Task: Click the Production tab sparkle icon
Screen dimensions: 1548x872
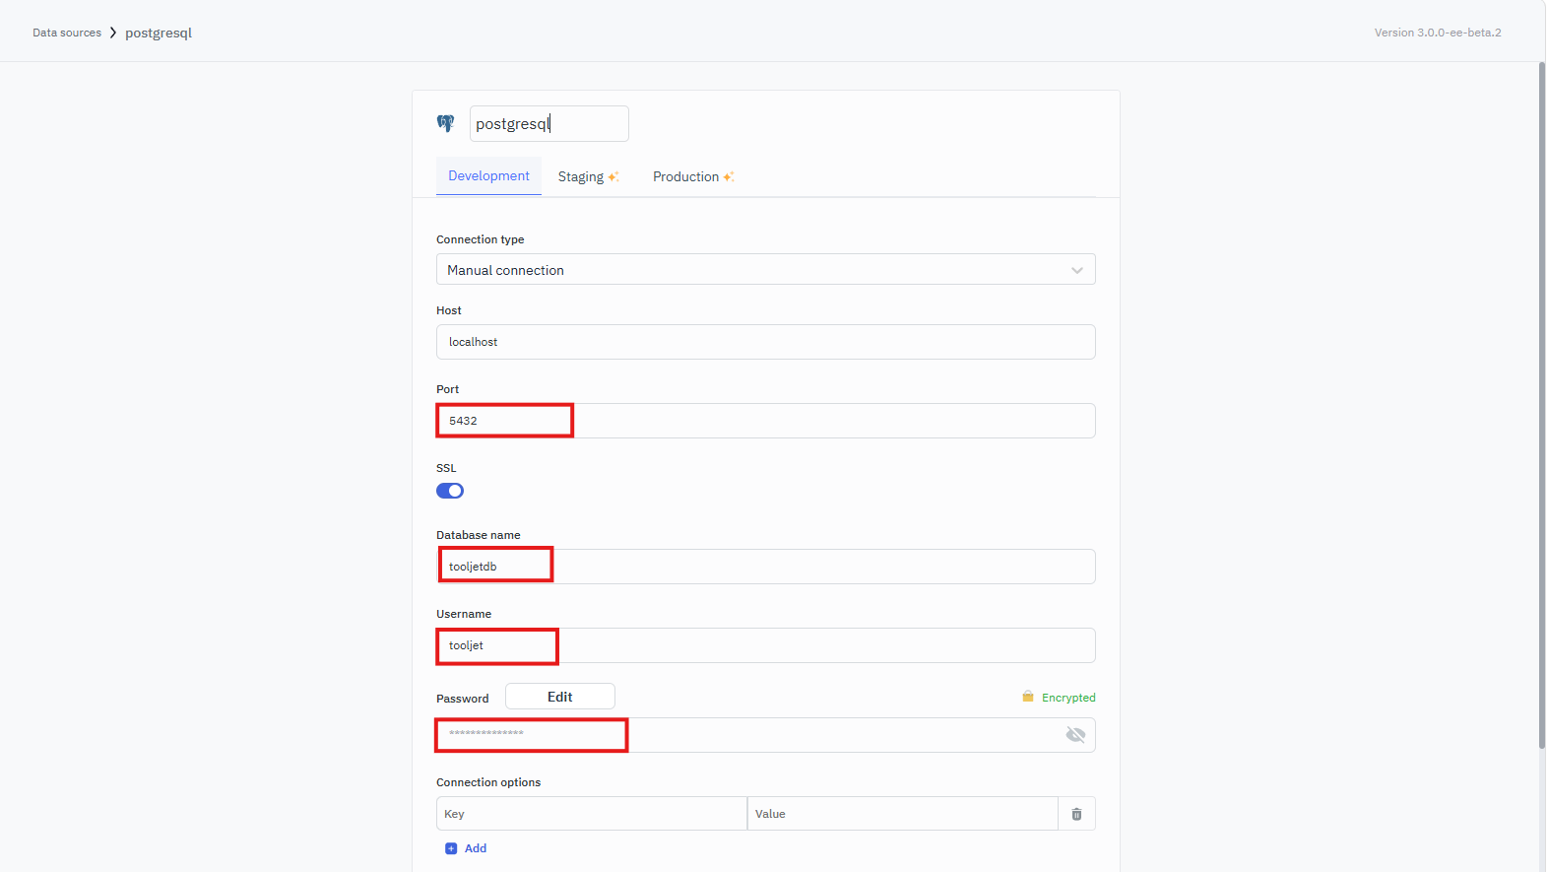Action: point(729,176)
